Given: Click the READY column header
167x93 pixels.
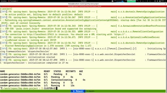Looking at the screenshot, I should tap(47, 71).
